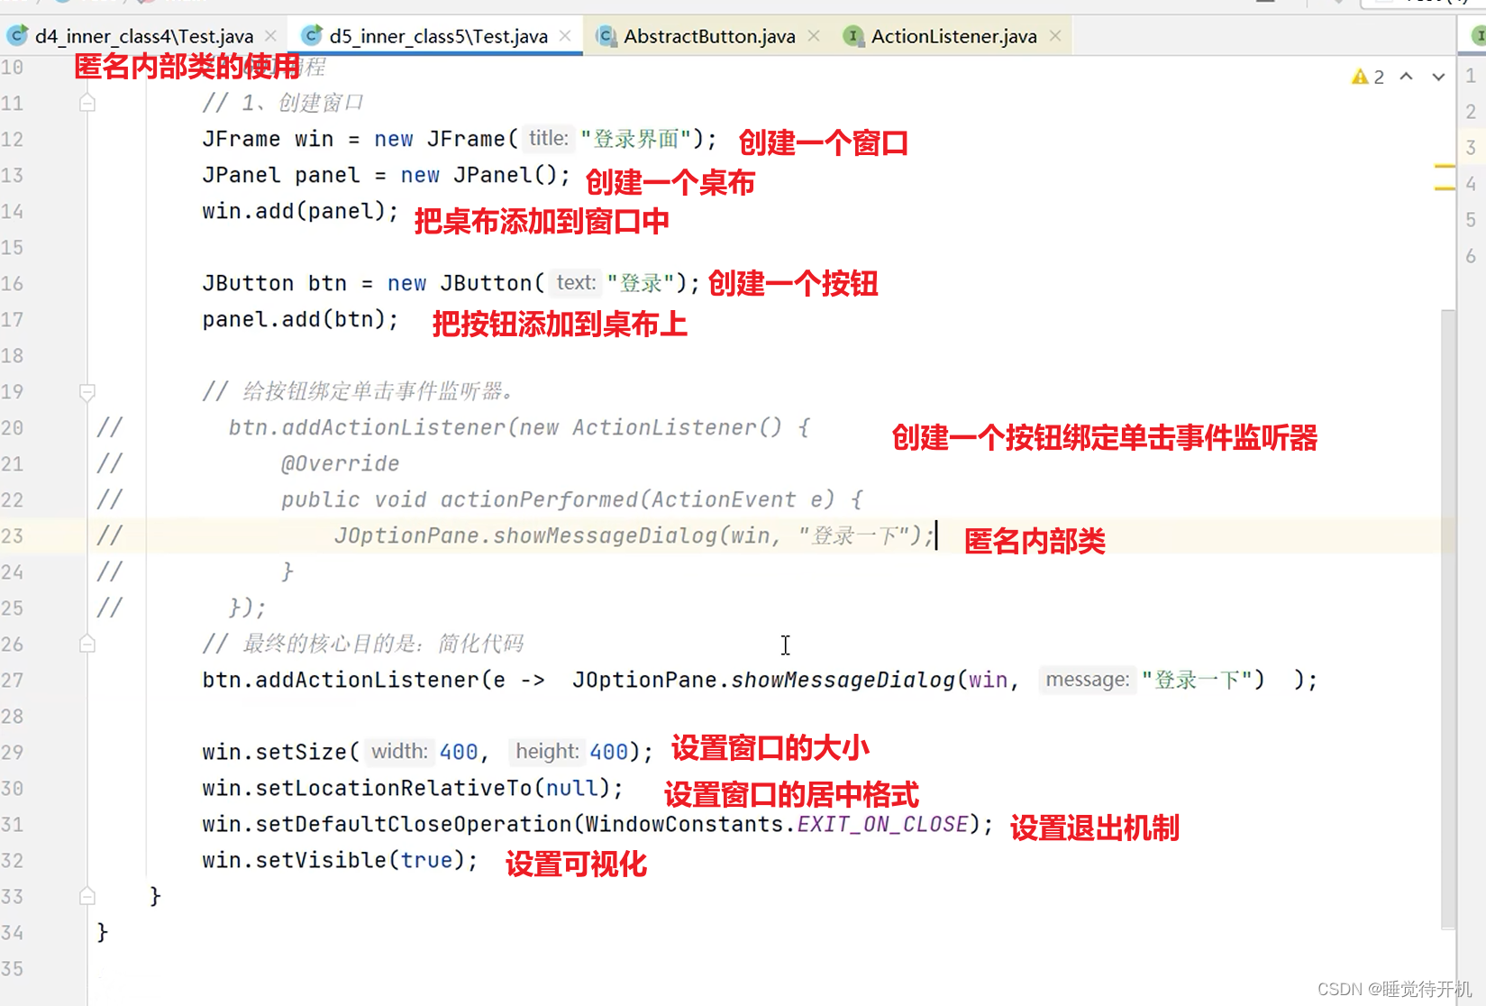Click the text: parameter hint on line 16
Image resolution: width=1486 pixels, height=1006 pixels.
point(576,283)
